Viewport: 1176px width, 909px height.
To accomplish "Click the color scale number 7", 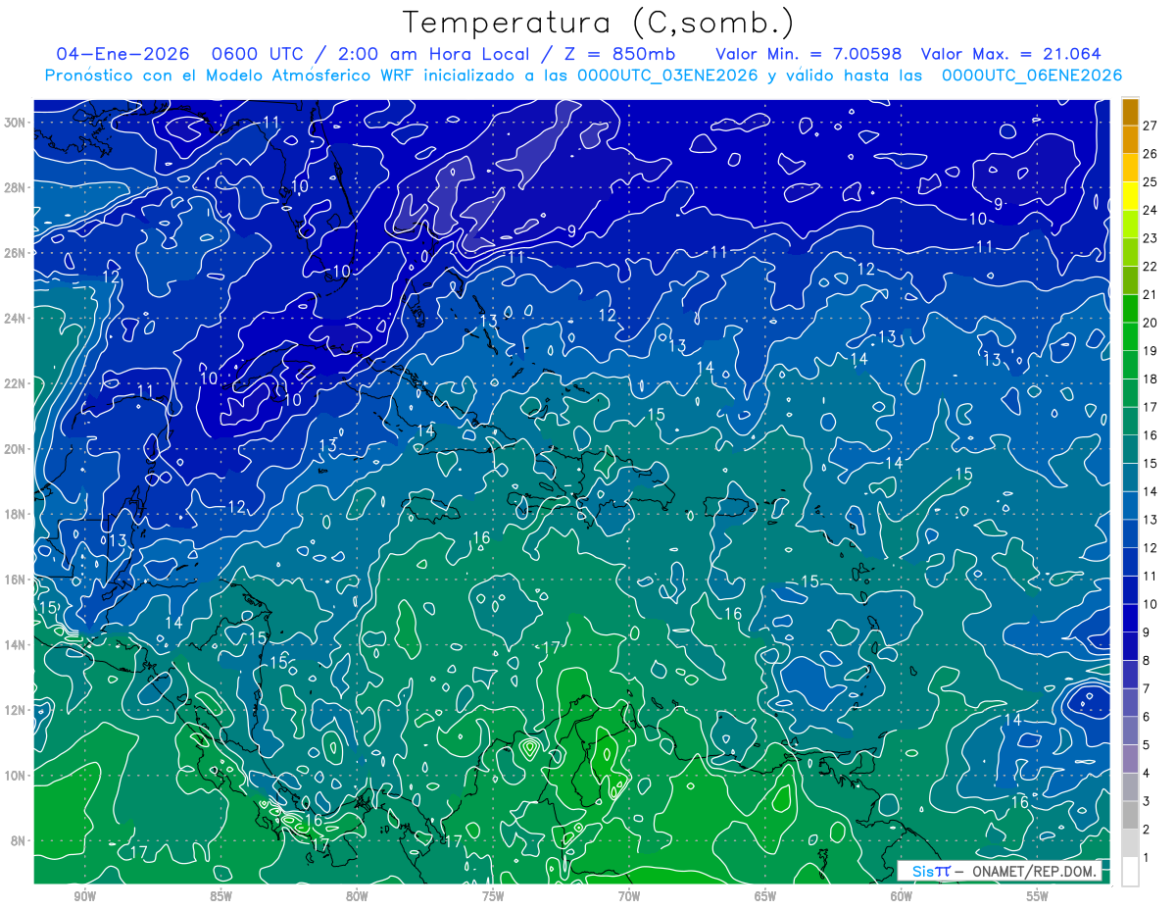I will (1146, 688).
